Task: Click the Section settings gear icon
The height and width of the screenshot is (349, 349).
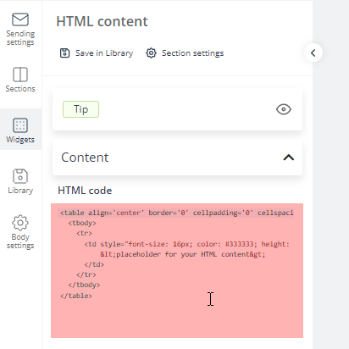Action: (x=151, y=53)
